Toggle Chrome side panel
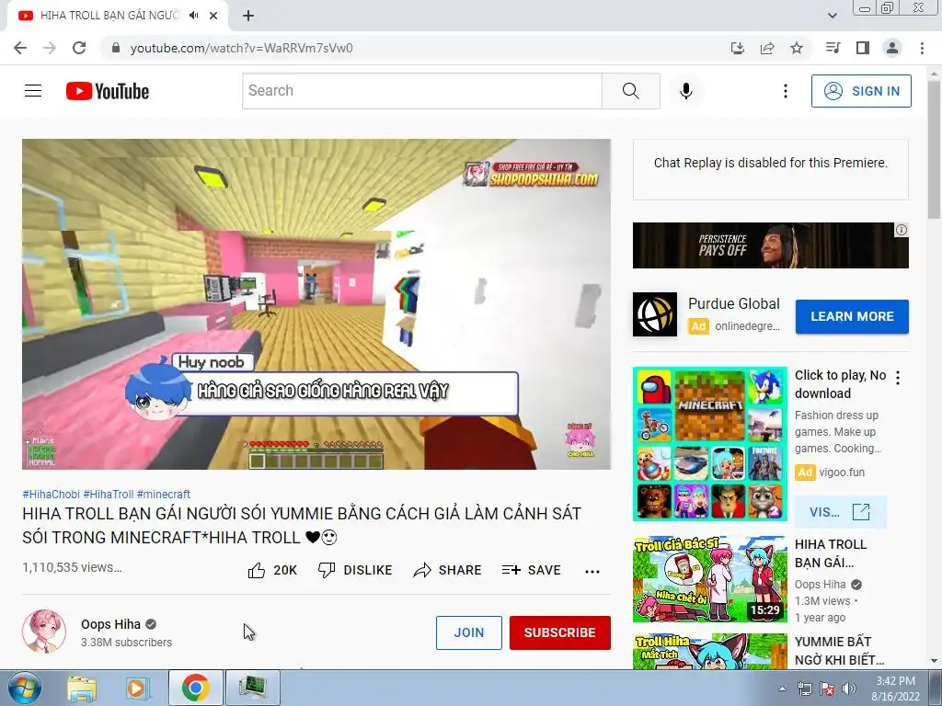This screenshot has height=706, width=942. coord(863,48)
